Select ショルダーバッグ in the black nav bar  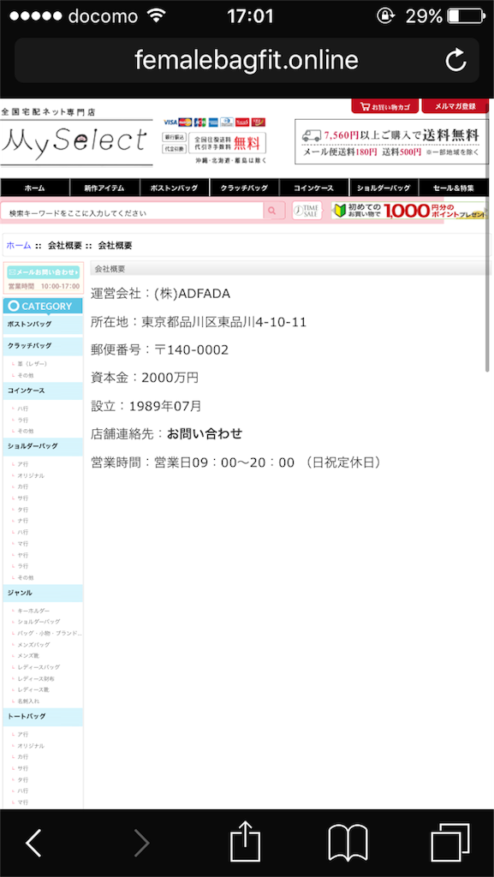[384, 188]
